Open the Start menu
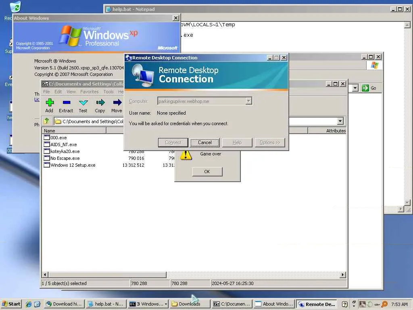 [11, 304]
